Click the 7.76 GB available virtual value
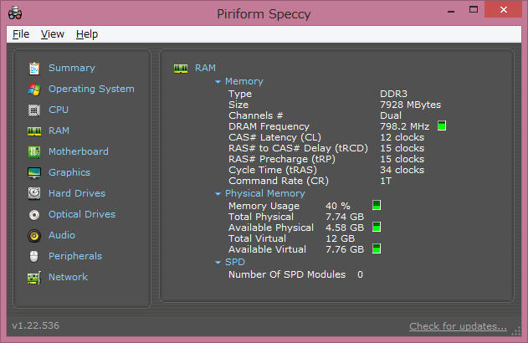528x343 pixels. 345,249
